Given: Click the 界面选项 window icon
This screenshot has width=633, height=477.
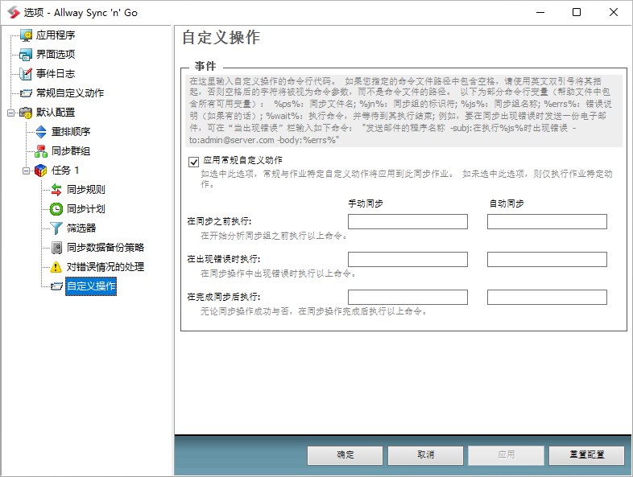Looking at the screenshot, I should point(26,55).
